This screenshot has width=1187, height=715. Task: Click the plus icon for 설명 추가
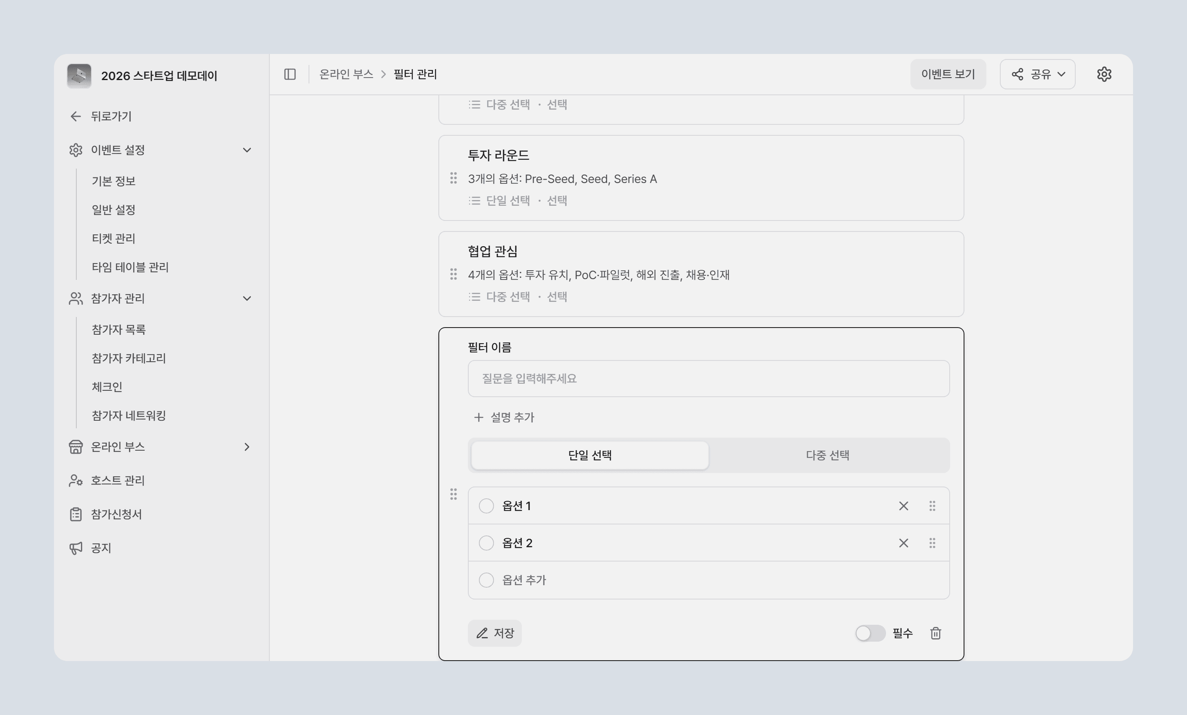(478, 417)
